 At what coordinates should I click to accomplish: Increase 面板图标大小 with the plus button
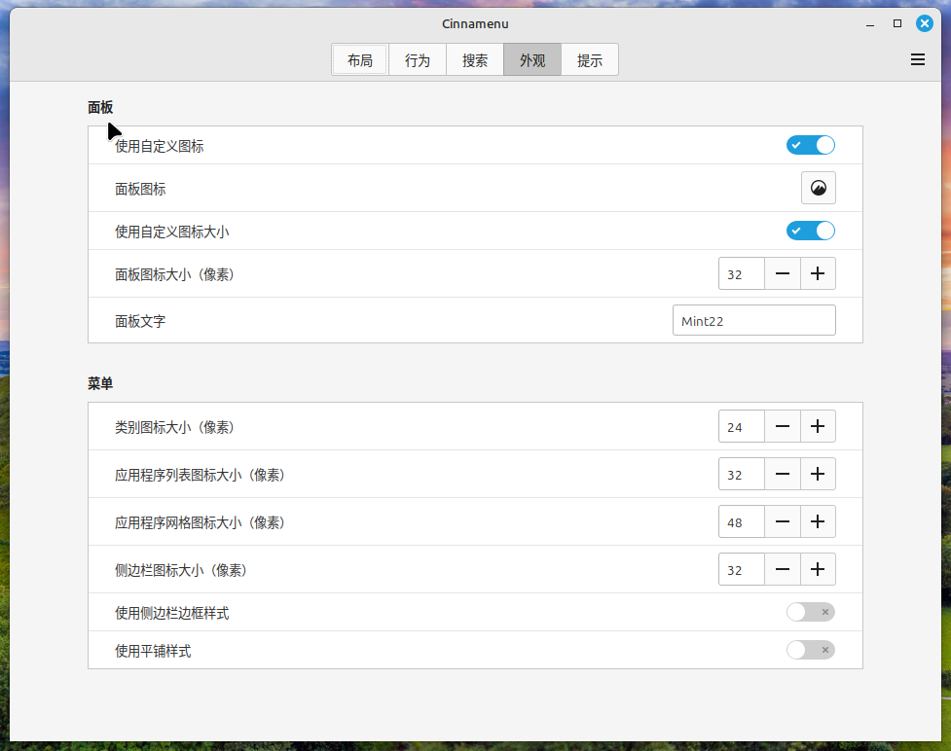[818, 273]
